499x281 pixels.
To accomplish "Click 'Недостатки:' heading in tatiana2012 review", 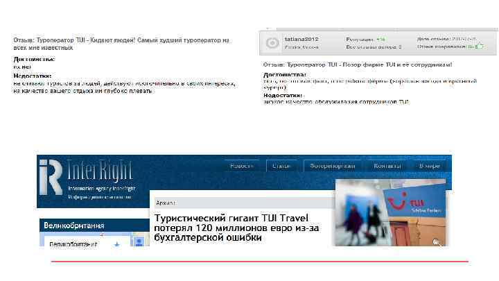I will [283, 95].
